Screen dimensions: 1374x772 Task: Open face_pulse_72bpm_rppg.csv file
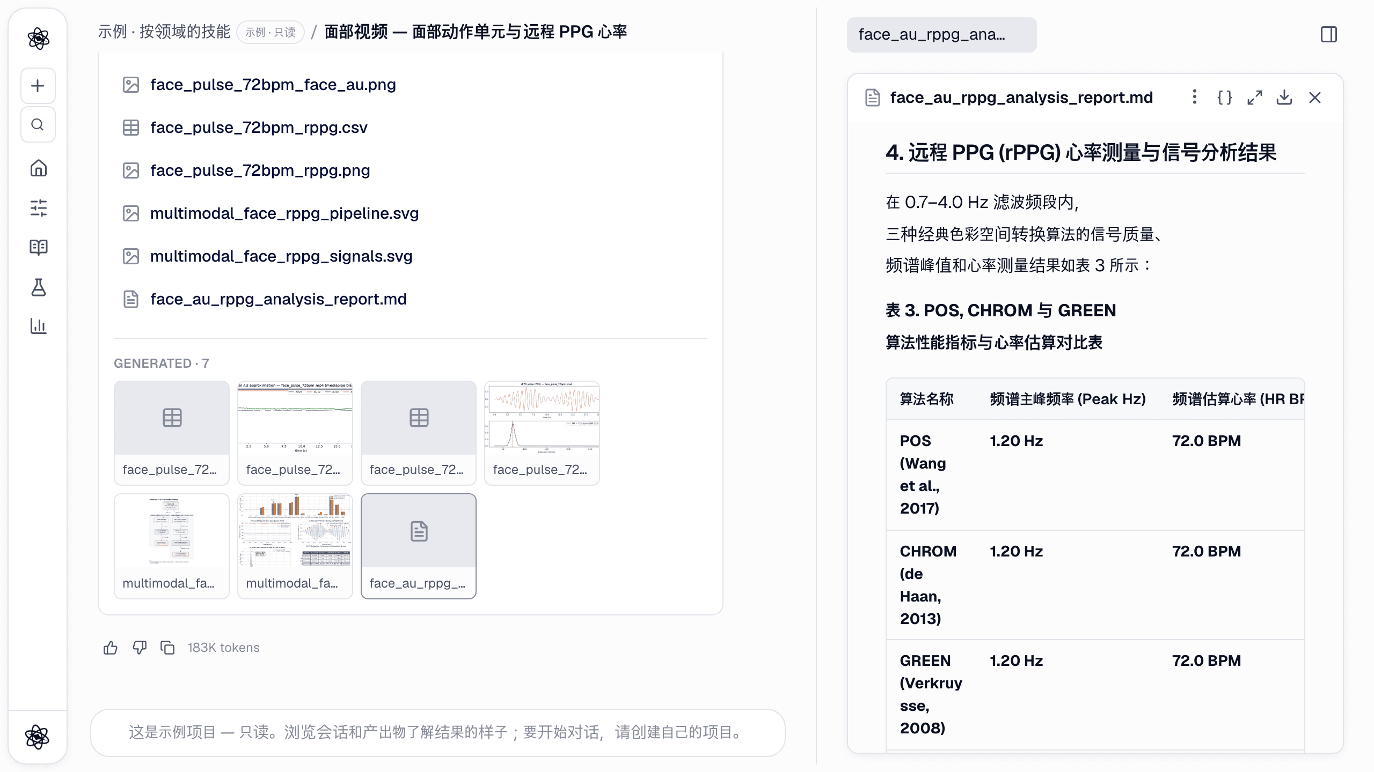tap(259, 128)
